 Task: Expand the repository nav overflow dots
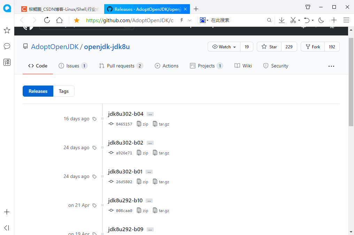[x=331, y=66]
